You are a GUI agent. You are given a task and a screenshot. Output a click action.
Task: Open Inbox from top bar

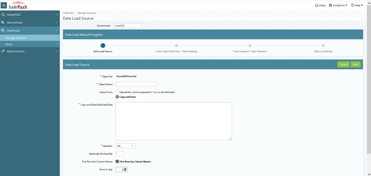click(x=320, y=5)
